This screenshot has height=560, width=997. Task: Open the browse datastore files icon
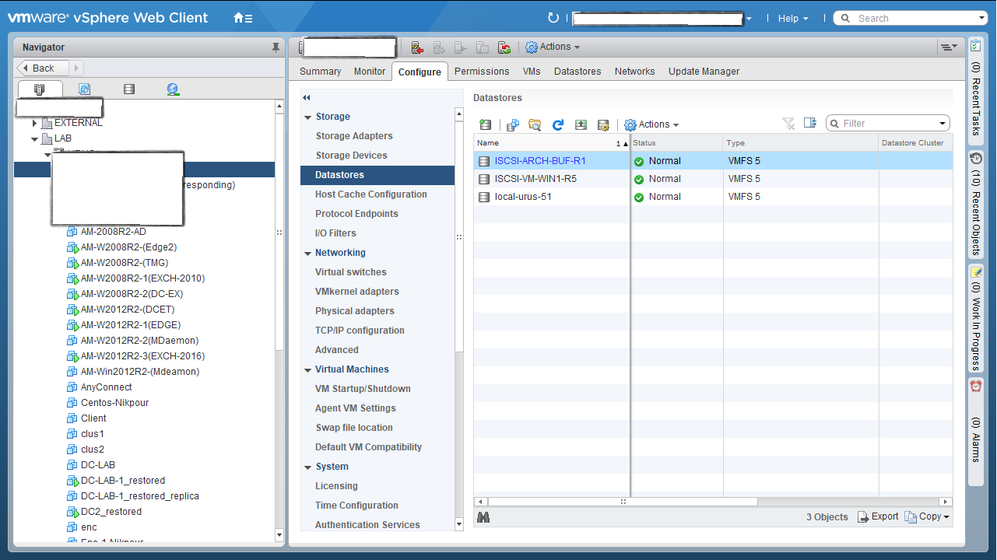[535, 124]
